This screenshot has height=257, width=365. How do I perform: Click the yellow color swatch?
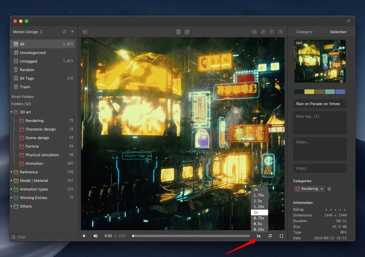pos(309,92)
